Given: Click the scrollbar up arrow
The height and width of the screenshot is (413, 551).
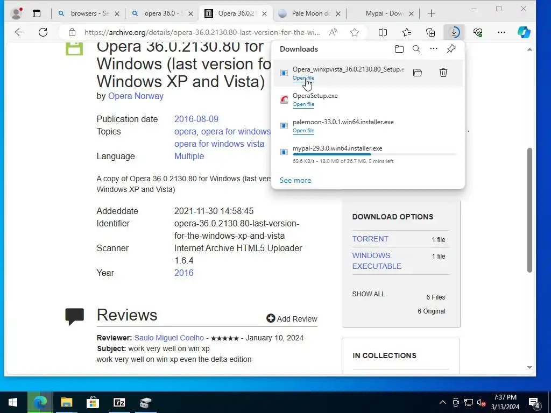Looking at the screenshot, I should tap(529, 49).
